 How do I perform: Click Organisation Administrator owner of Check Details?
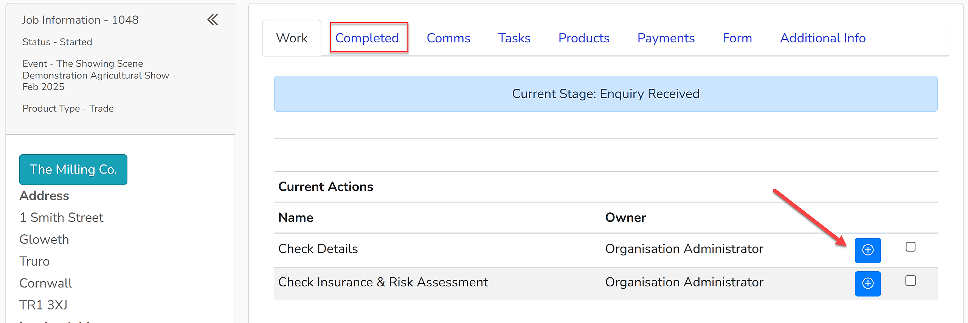tap(684, 249)
